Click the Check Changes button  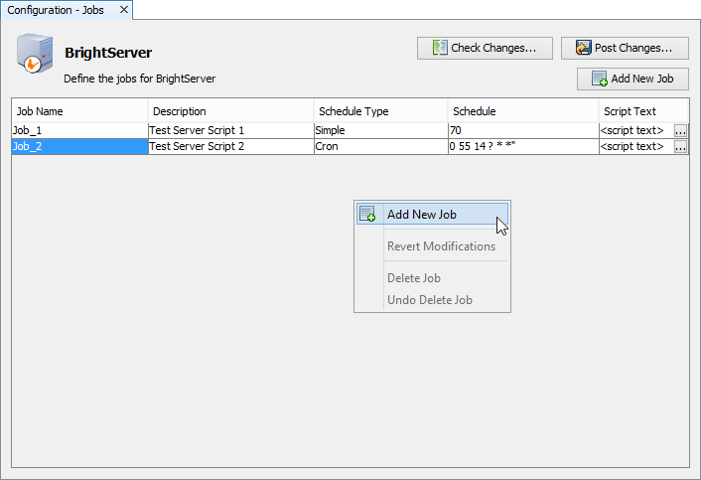click(484, 48)
